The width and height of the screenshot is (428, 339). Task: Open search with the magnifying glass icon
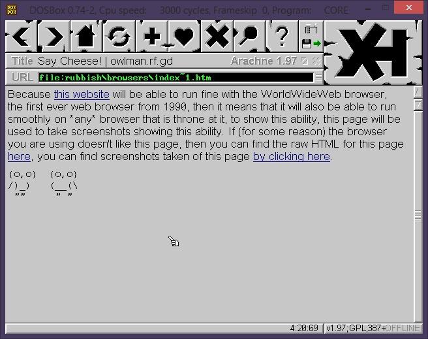point(249,37)
